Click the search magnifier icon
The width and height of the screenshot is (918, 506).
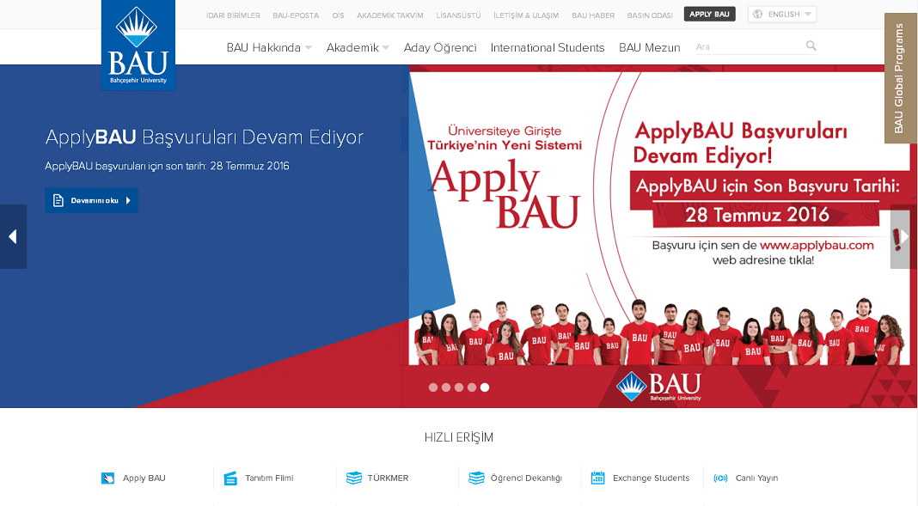click(x=811, y=46)
